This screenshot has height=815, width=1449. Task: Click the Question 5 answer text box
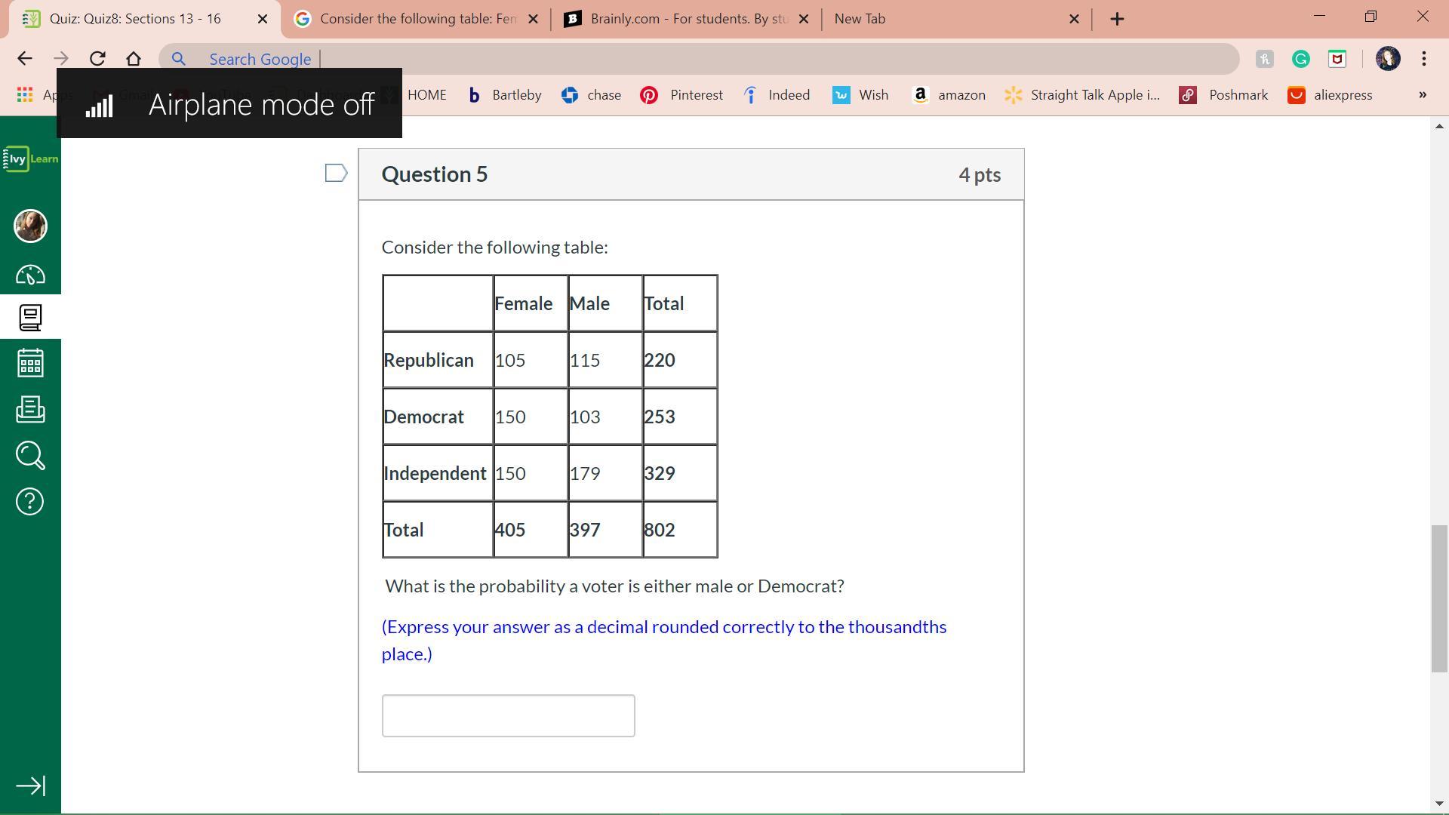pos(508,715)
